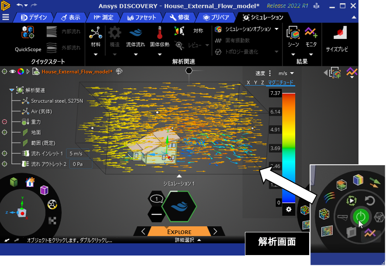Click the particles hexagon in magnified inset
Image resolution: width=386 pixels, height=266 pixels.
(x=324, y=214)
